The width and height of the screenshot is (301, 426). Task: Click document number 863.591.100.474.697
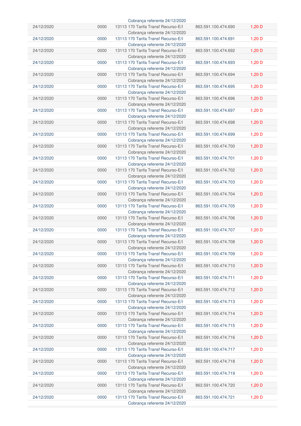point(215,110)
